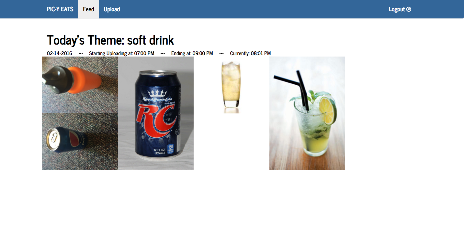Image resolution: width=464 pixels, height=243 pixels.
Task: Open the orange water bottle photo
Action: 80,85
